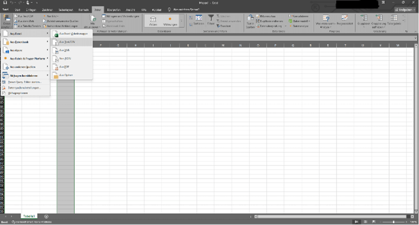Image resolution: width=419 pixels, height=225 pixels.
Task: Click the Daten abrufen button in ribbon
Action: (x=6, y=21)
